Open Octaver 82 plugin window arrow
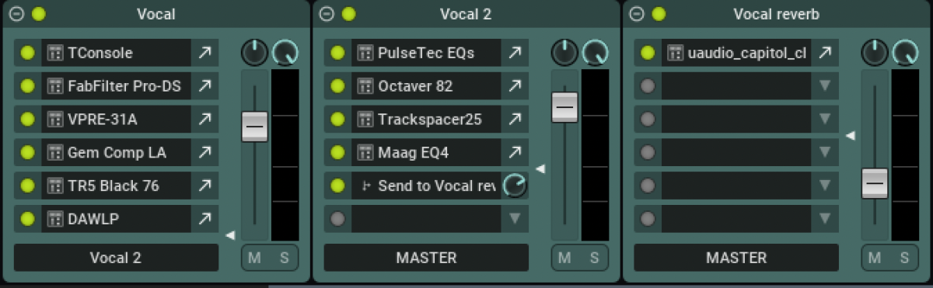The width and height of the screenshot is (933, 288). tap(515, 86)
